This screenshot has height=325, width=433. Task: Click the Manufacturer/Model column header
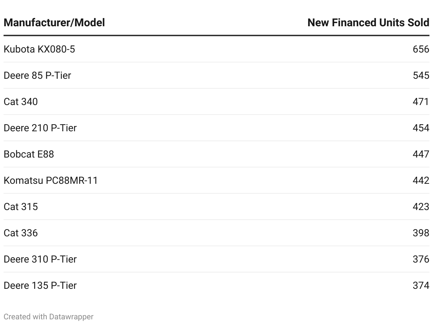pyautogui.click(x=54, y=23)
